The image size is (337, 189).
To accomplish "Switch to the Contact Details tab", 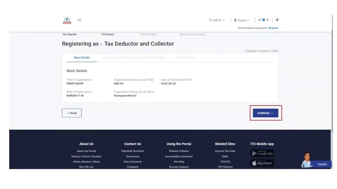I will pos(186,57).
